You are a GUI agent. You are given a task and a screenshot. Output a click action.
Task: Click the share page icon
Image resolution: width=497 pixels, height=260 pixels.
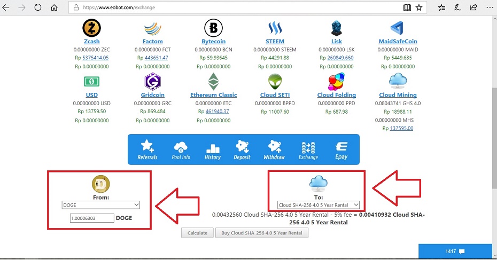[473, 7]
